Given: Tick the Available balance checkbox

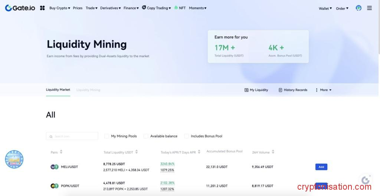Looking at the screenshot, I should [145, 136].
